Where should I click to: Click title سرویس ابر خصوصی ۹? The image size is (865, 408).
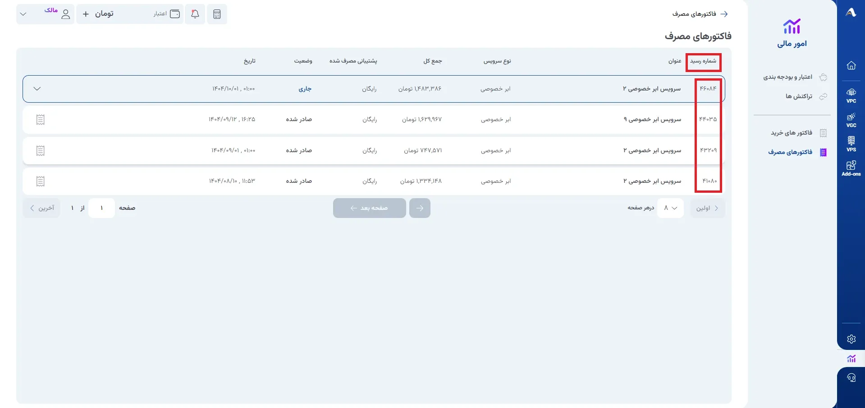(x=652, y=119)
